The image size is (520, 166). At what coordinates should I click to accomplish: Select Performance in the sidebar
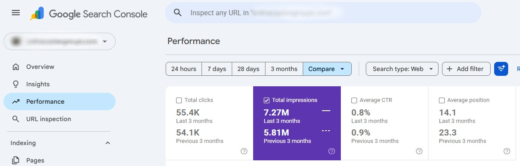pyautogui.click(x=60, y=102)
